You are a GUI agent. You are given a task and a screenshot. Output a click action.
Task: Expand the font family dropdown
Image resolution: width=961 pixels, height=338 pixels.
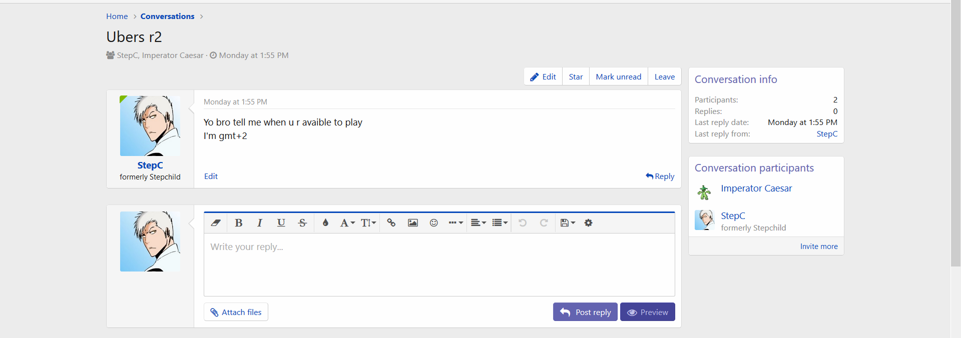[347, 223]
